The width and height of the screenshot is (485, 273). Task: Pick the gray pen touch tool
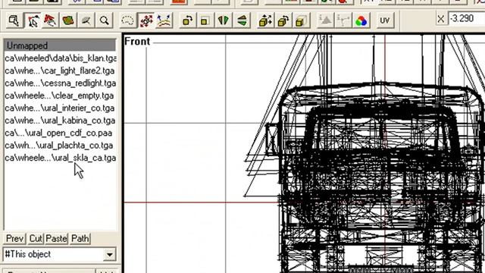pyautogui.click(x=86, y=20)
